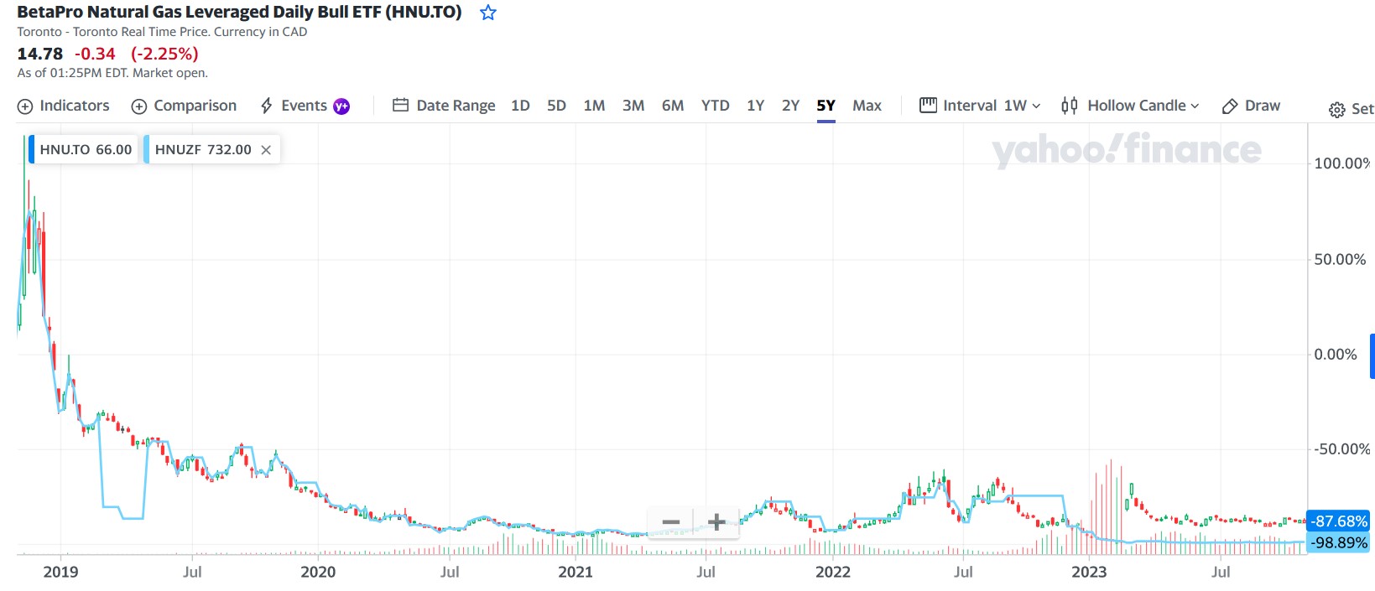Select the YTD range
Screen dimensions: 1375x591
716,106
